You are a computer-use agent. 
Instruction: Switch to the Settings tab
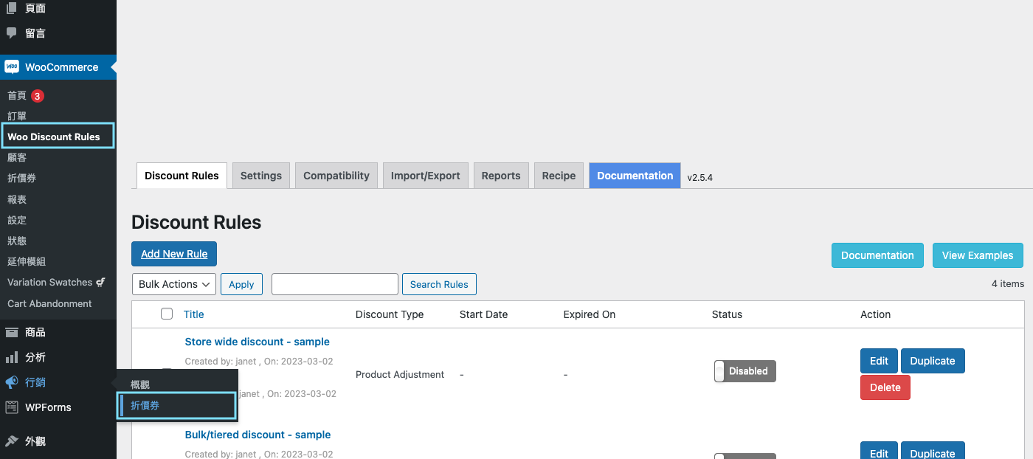coord(261,176)
